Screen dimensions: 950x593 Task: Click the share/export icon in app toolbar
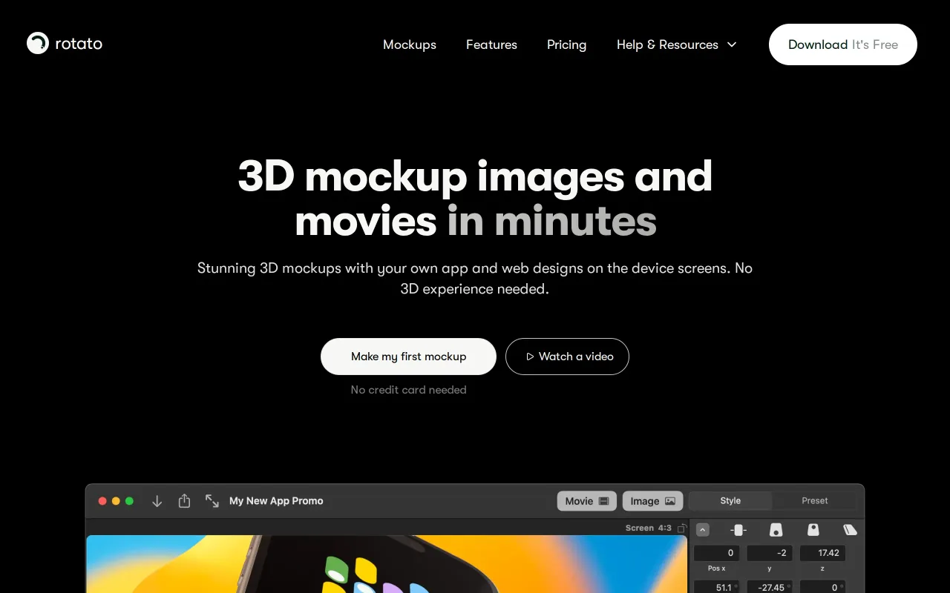pos(184,501)
